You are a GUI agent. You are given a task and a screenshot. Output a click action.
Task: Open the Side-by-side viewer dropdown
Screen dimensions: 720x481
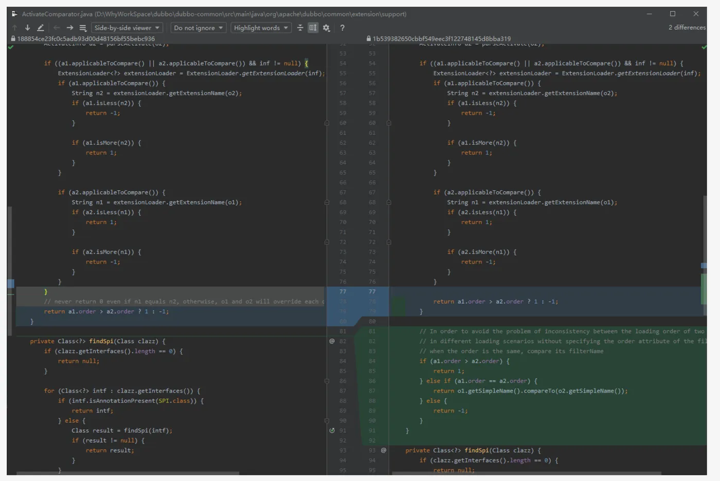(127, 28)
